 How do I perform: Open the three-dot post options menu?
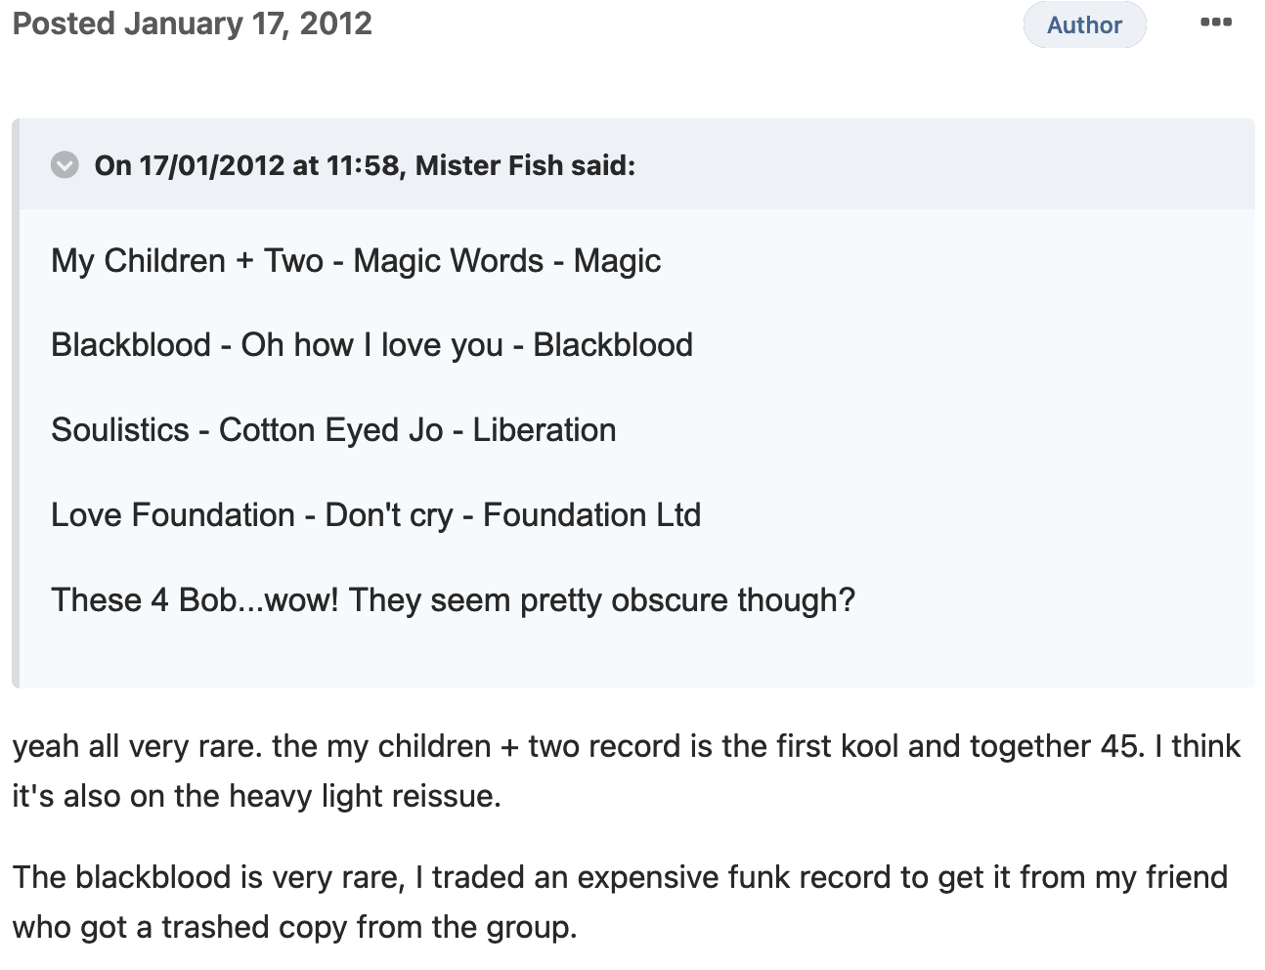[x=1216, y=23]
